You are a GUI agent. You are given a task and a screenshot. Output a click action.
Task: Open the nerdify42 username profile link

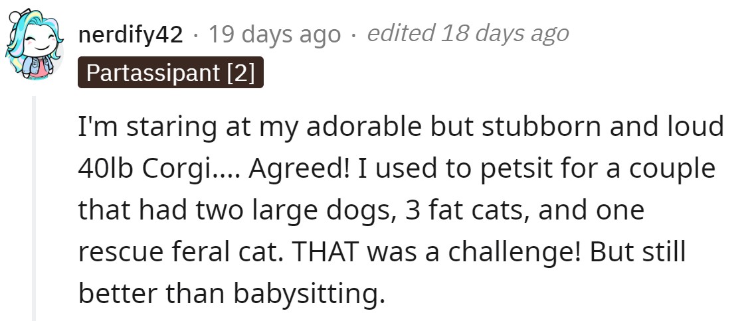coord(131,35)
